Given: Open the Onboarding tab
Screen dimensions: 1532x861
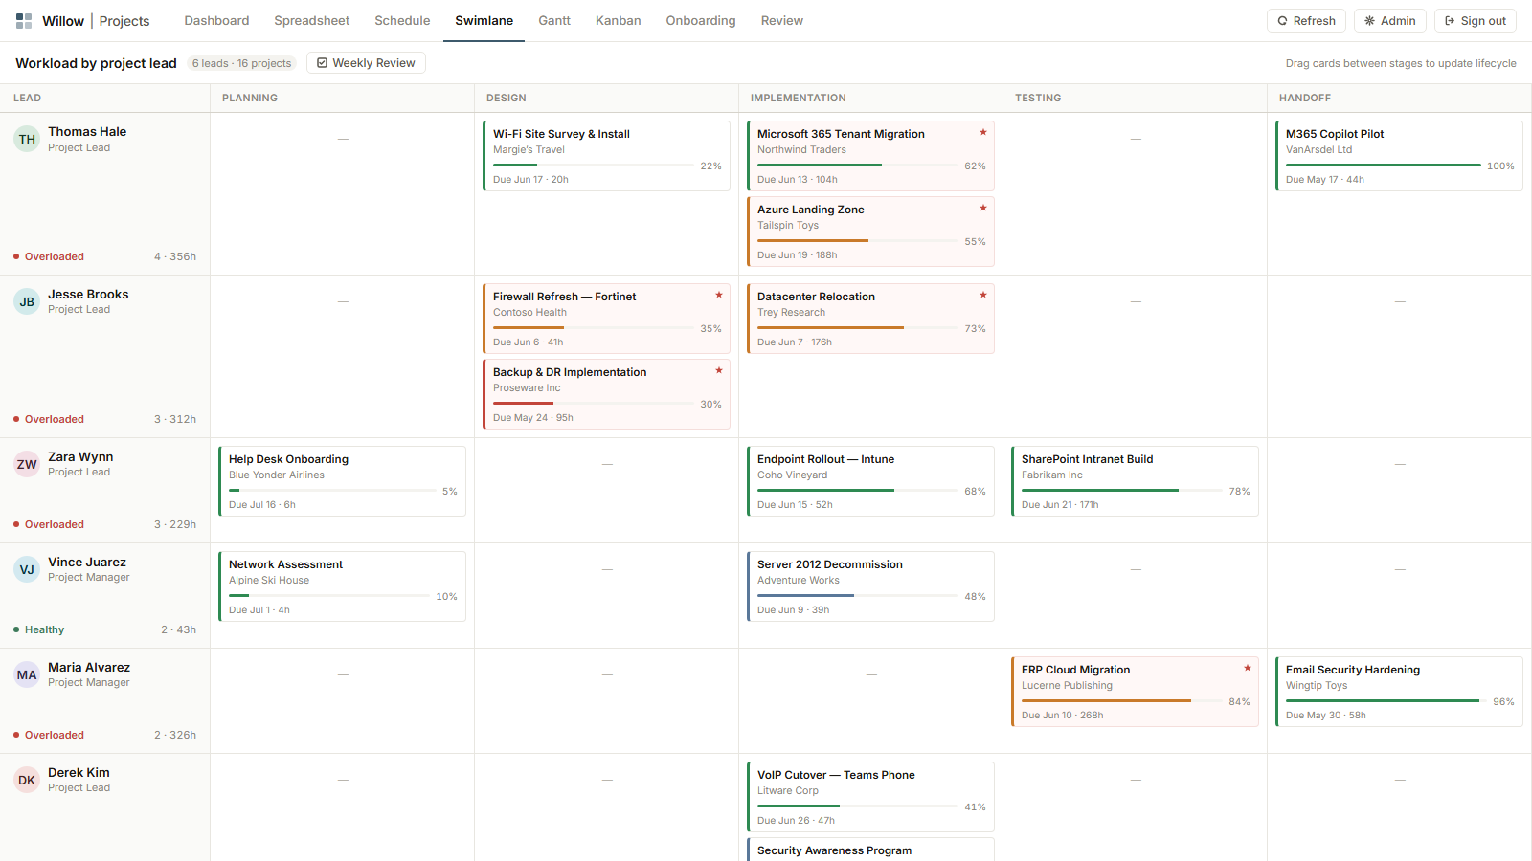Looking at the screenshot, I should pos(701,21).
